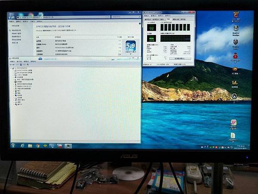The image size is (258, 194).
Task: Open the white circular emblem desktop icon
Action: [x=234, y=96]
